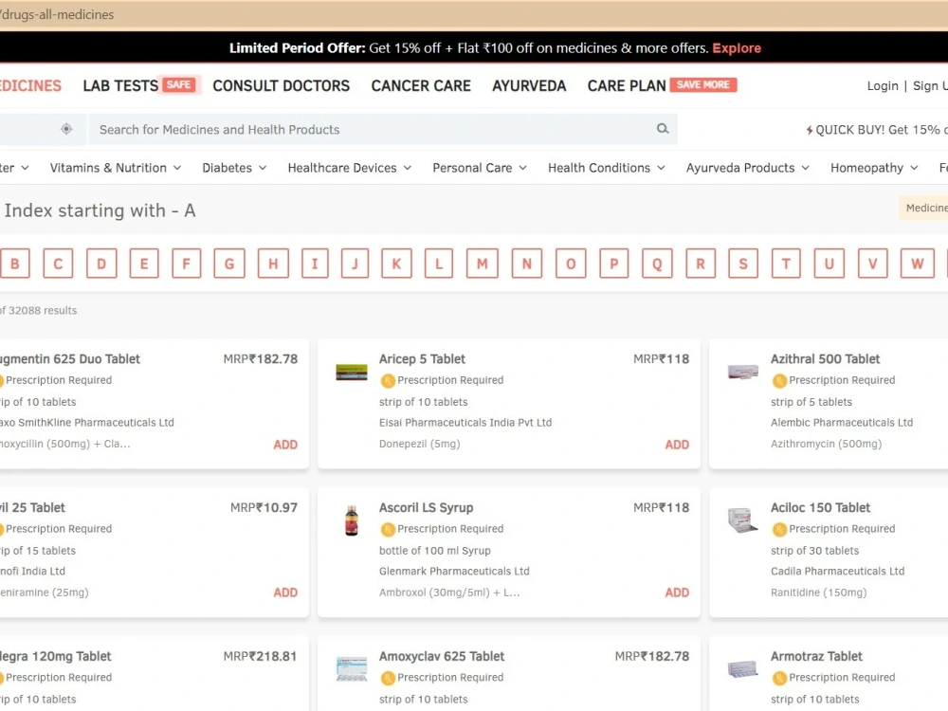Open the AYURVEDA section

pyautogui.click(x=529, y=86)
